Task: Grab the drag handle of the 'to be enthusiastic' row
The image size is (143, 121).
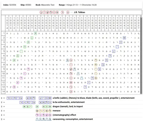Action: click(1, 102)
